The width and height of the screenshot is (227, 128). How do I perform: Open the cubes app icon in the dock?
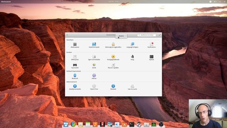coord(139,124)
